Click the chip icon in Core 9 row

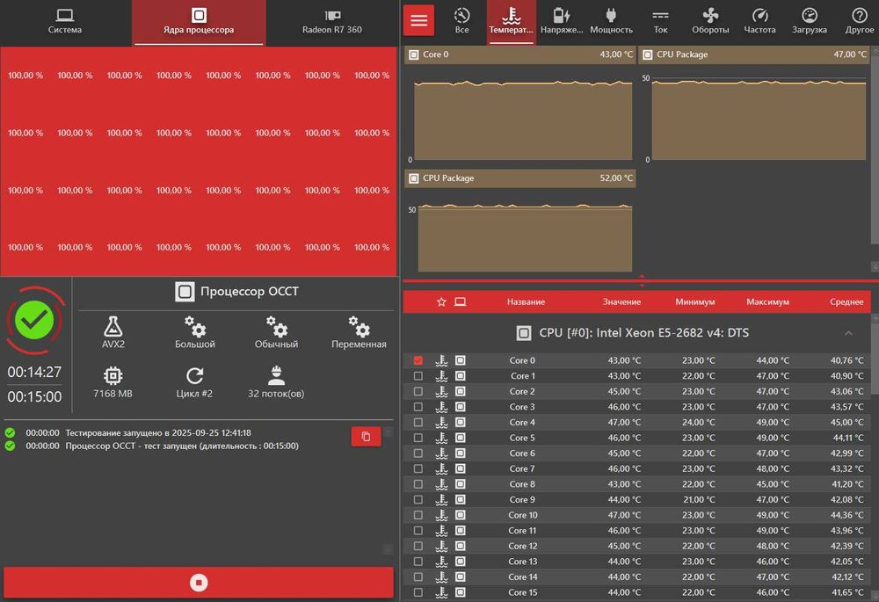[x=461, y=499]
